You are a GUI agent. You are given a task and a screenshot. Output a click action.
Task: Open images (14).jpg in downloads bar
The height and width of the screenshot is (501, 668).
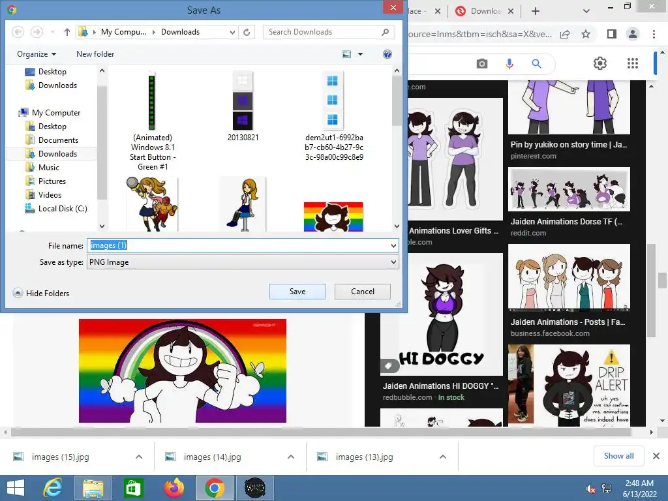point(212,457)
